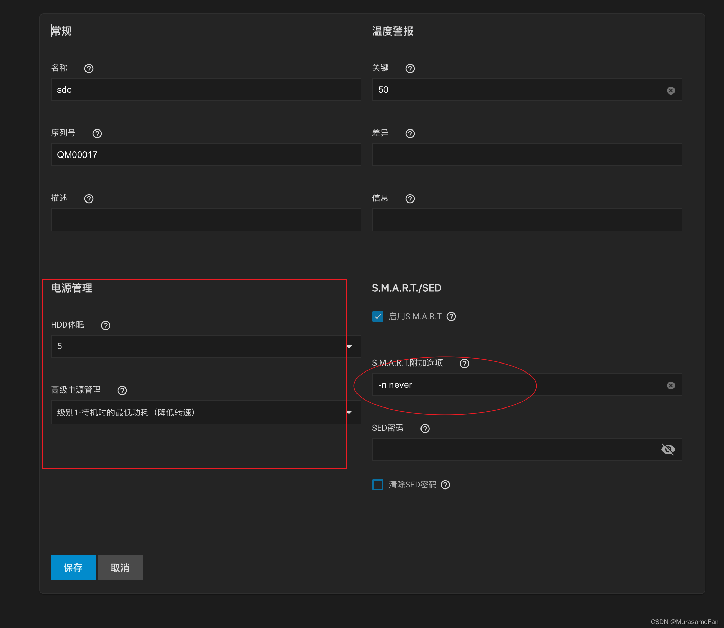Show help for HDD休眠 setting

(x=106, y=325)
